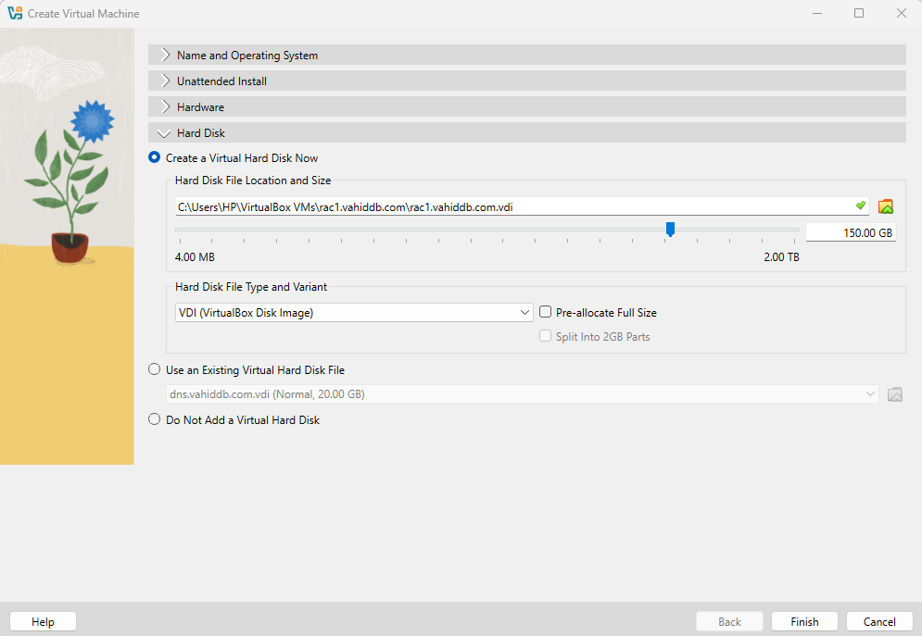Expand the Unattended Install section

(221, 81)
